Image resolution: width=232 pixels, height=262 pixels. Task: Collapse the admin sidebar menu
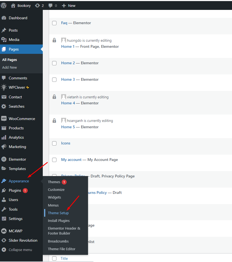pyautogui.click(x=20, y=250)
